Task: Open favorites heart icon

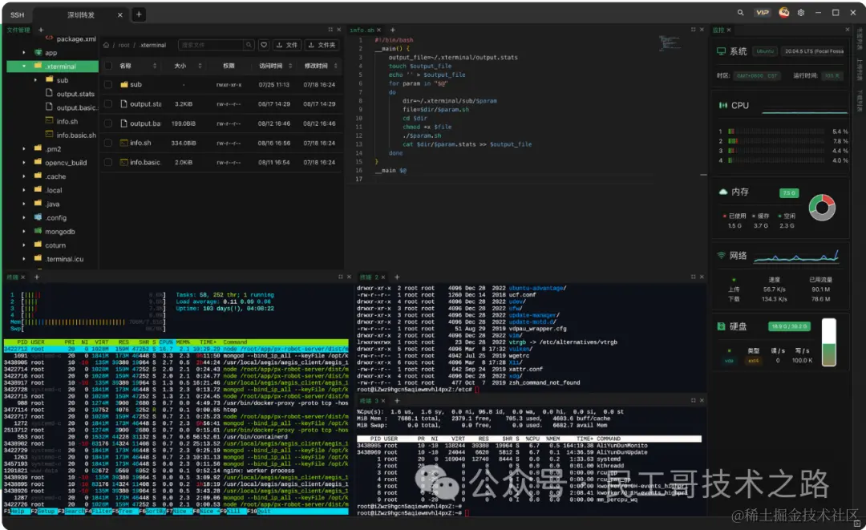Action: (x=264, y=45)
